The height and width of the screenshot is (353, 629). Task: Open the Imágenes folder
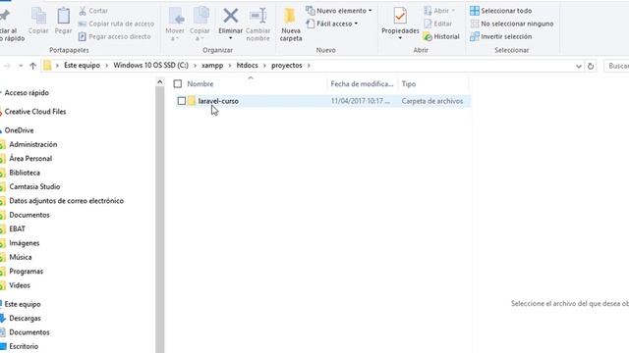pyautogui.click(x=25, y=243)
